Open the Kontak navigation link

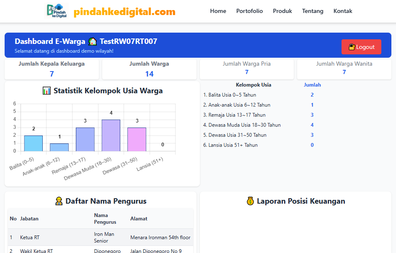click(342, 11)
